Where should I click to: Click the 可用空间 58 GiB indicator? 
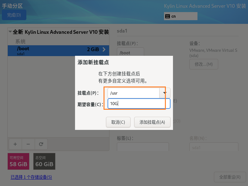(18, 161)
